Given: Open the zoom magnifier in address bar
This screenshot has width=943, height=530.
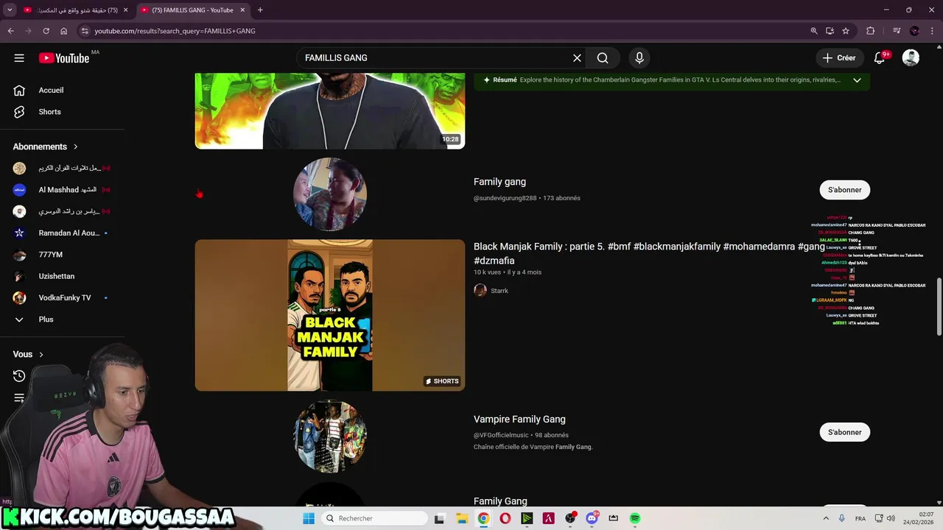Looking at the screenshot, I should click(x=814, y=31).
